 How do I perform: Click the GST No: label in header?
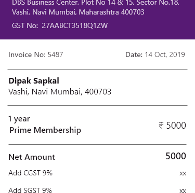coord(25,25)
